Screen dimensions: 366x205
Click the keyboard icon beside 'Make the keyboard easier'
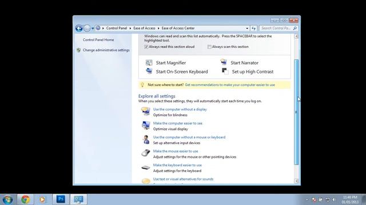pyautogui.click(x=146, y=167)
